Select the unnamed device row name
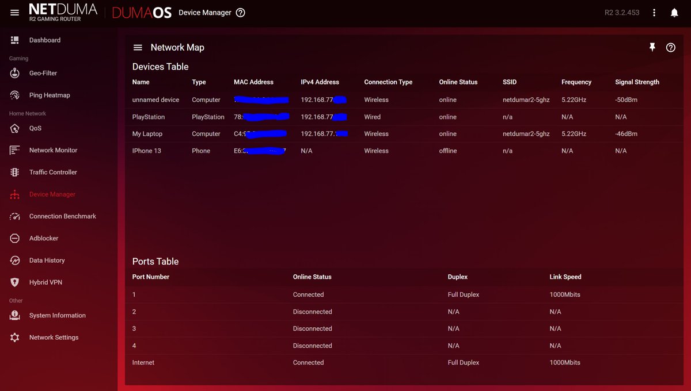691x391 pixels. [155, 99]
